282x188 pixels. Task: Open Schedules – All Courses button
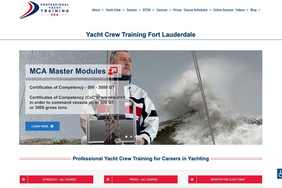pyautogui.click(x=60, y=180)
